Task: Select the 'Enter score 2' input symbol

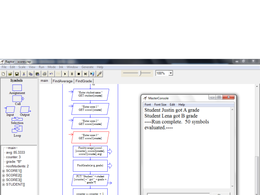Action: point(90,123)
